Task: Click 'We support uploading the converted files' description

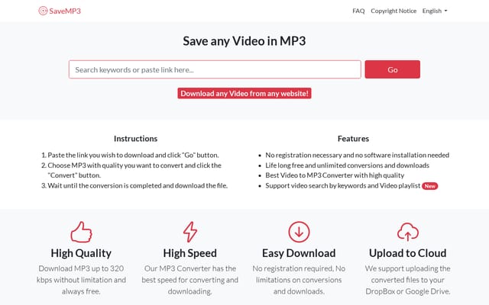Action: click(x=407, y=280)
